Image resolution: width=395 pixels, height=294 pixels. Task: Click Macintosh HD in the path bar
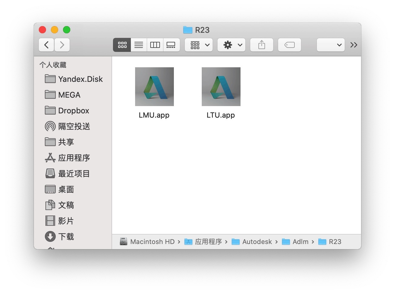152,242
